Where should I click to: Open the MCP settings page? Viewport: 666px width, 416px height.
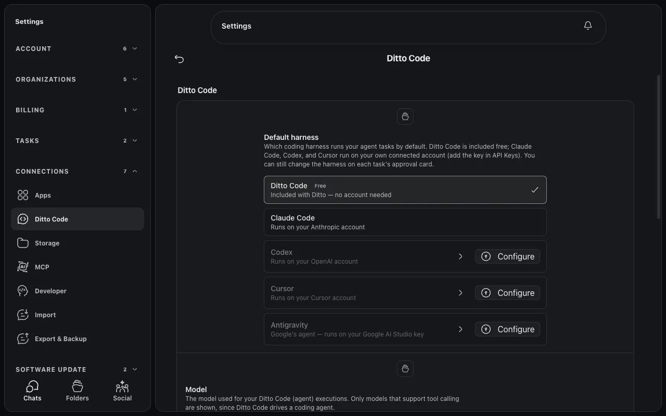78,267
